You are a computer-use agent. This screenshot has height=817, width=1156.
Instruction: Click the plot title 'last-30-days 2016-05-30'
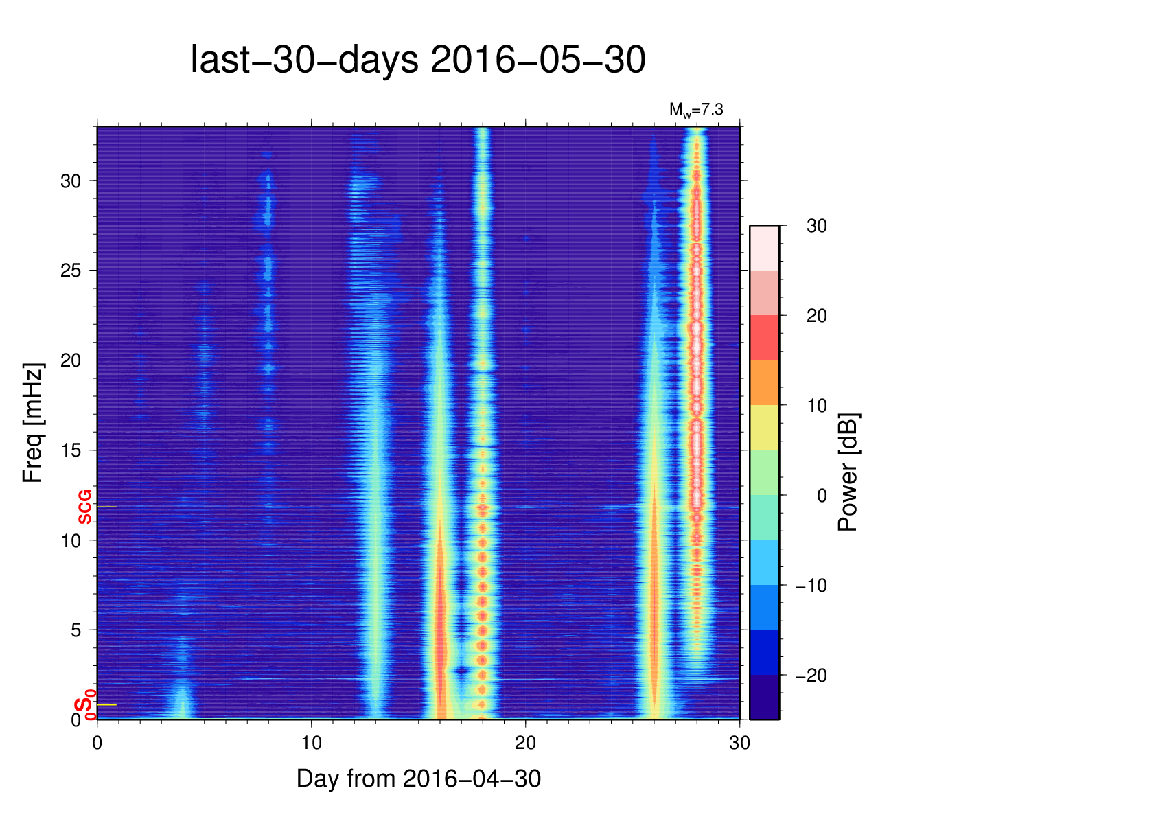[x=417, y=60]
